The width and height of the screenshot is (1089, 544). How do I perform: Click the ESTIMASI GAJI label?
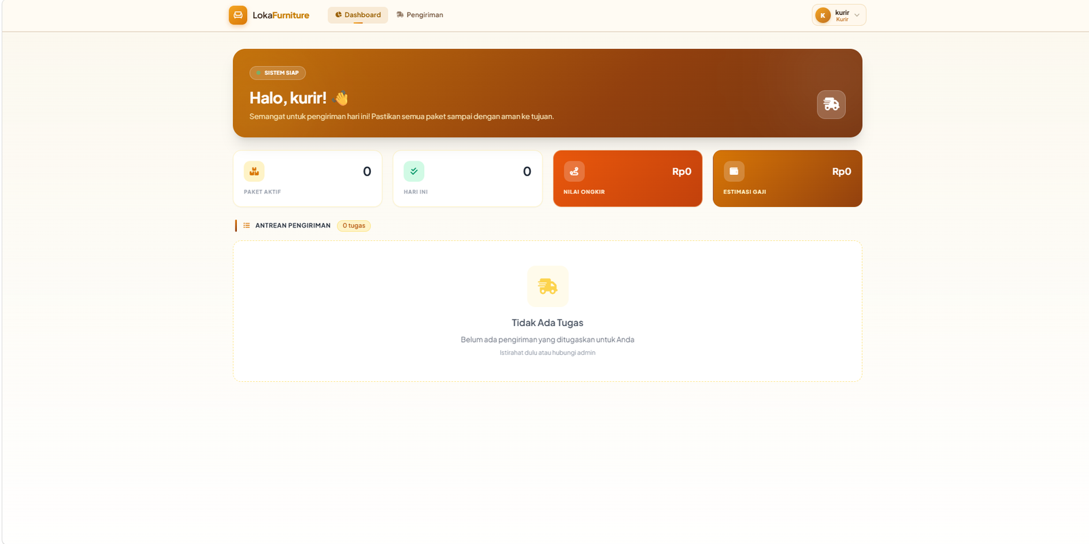coord(745,192)
